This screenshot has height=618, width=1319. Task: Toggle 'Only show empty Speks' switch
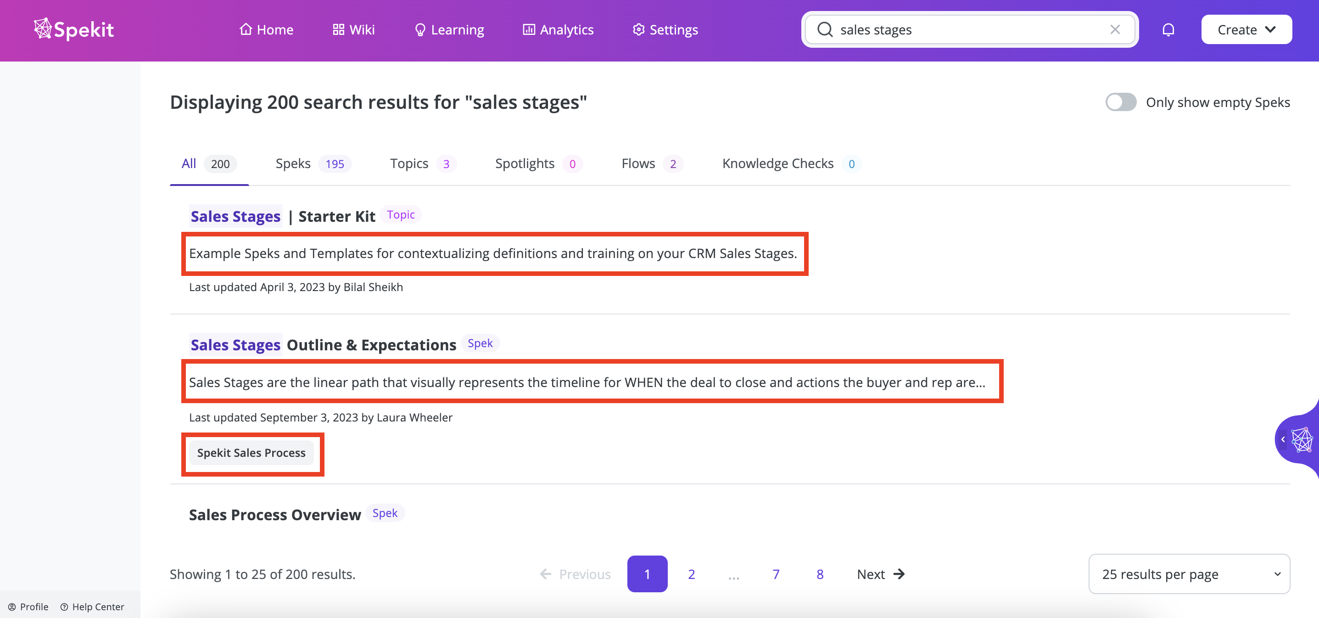pyautogui.click(x=1121, y=102)
